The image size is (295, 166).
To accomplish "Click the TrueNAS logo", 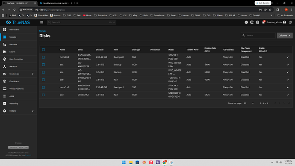I will pyautogui.click(x=18, y=22).
